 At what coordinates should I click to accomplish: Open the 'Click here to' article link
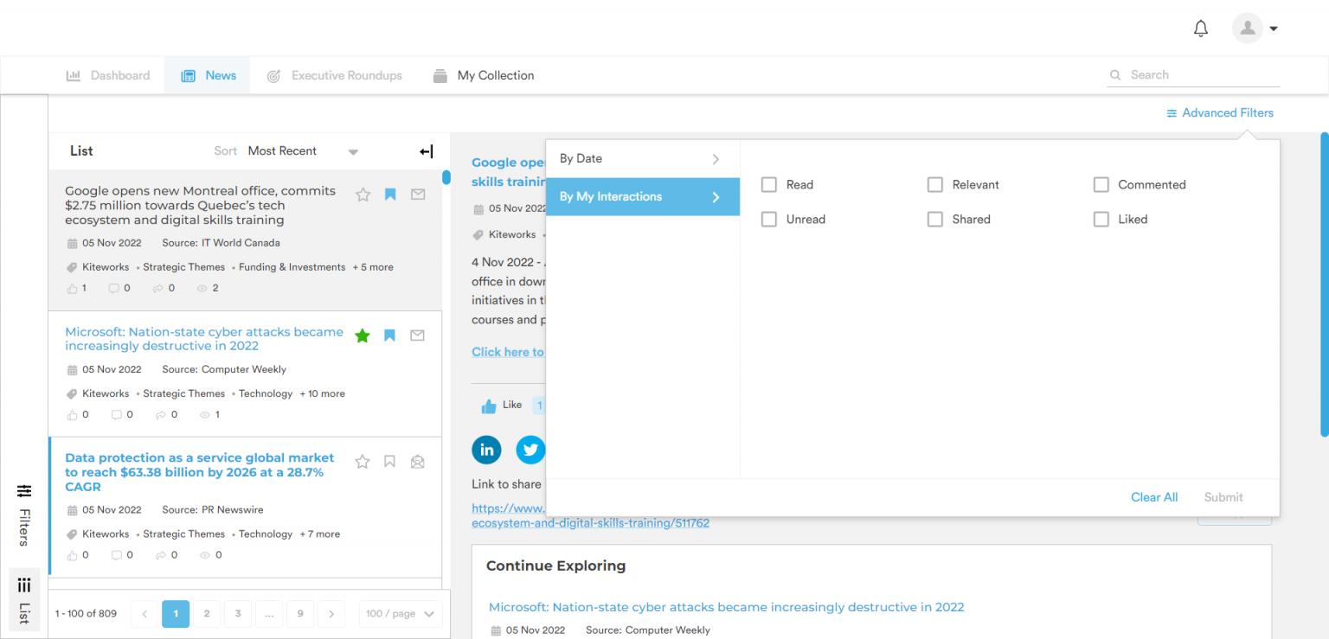click(x=508, y=352)
